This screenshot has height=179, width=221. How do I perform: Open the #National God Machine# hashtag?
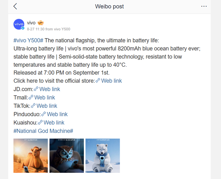point(43,131)
